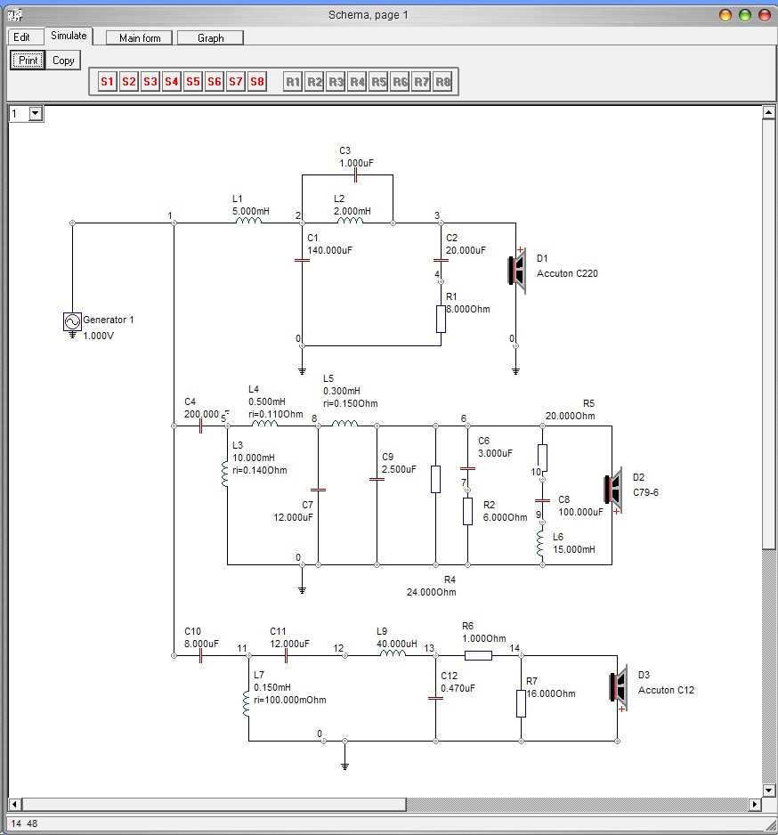Switch to the Simulate tab

pos(69,36)
